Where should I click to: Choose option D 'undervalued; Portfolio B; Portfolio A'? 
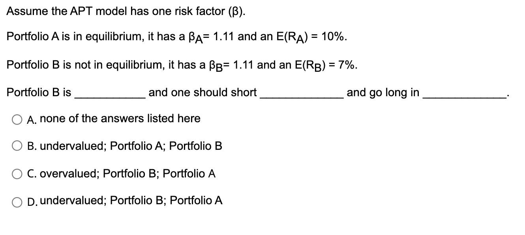click(136, 201)
